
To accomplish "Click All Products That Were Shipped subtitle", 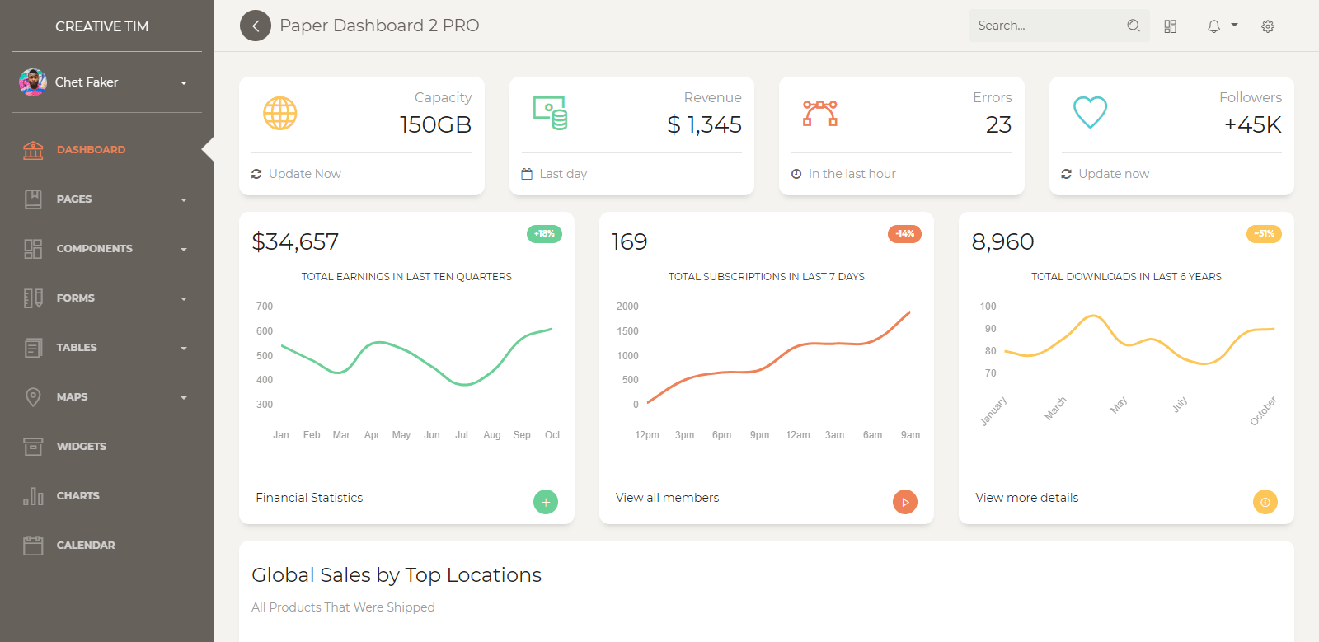I will pos(343,607).
